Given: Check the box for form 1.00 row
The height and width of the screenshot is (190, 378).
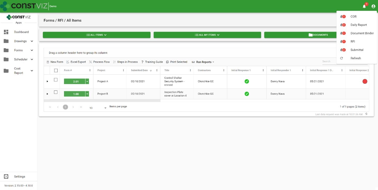Looking at the screenshot, I should coord(56,92).
